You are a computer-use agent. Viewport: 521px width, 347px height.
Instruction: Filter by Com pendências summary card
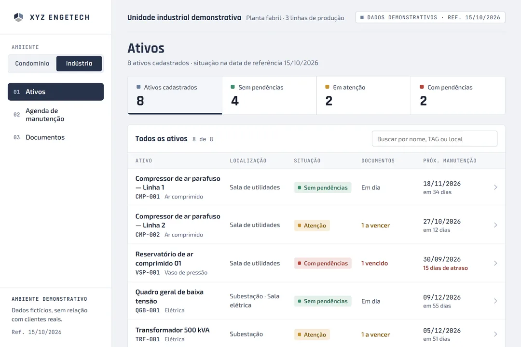point(458,95)
